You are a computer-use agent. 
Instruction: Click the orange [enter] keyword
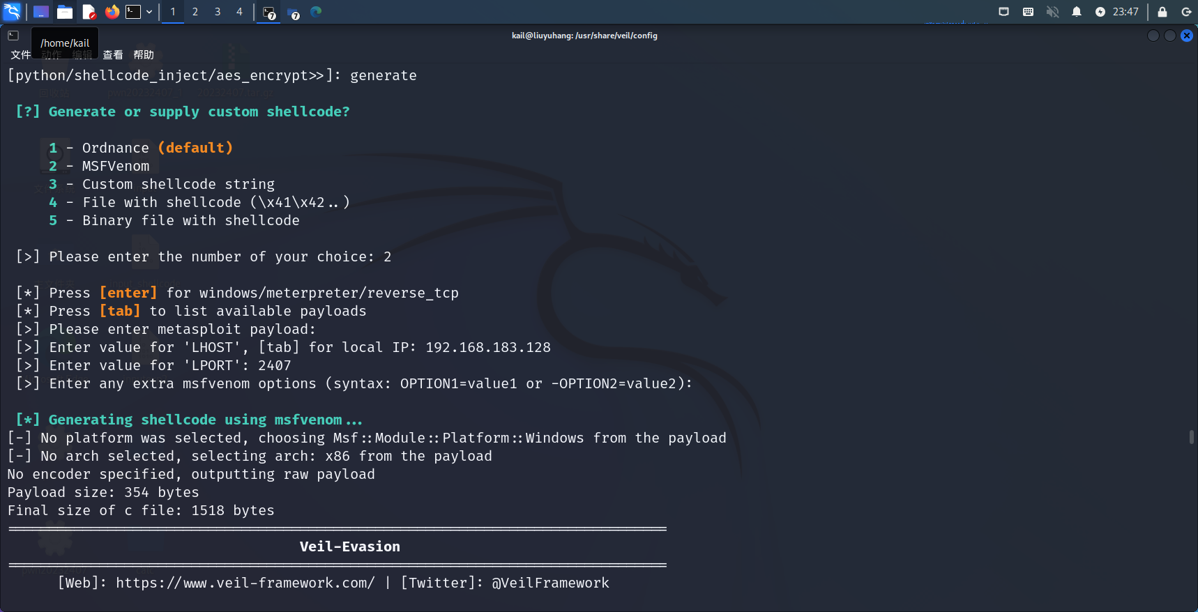pos(128,293)
